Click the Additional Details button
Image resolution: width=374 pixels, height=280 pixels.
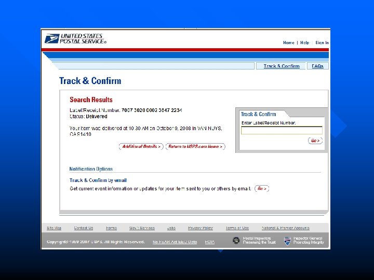tap(141, 146)
